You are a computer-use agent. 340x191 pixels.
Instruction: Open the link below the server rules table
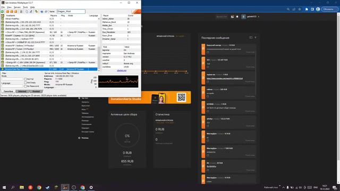coord(122,71)
